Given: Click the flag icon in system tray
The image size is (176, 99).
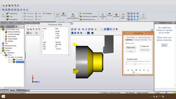Looking at the screenshot, I should (163, 97).
